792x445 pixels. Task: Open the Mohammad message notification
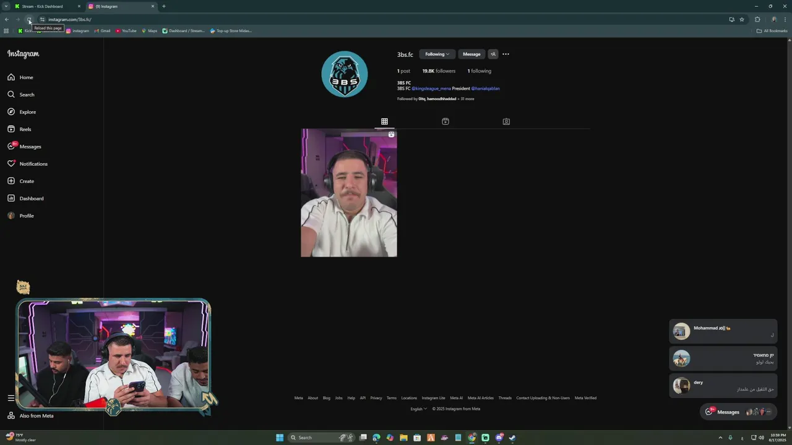(723, 331)
